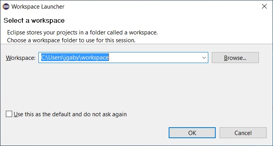Click the empty part of the Workspace combo box
Image resolution: width=273 pixels, height=146 pixels.
coord(155,58)
